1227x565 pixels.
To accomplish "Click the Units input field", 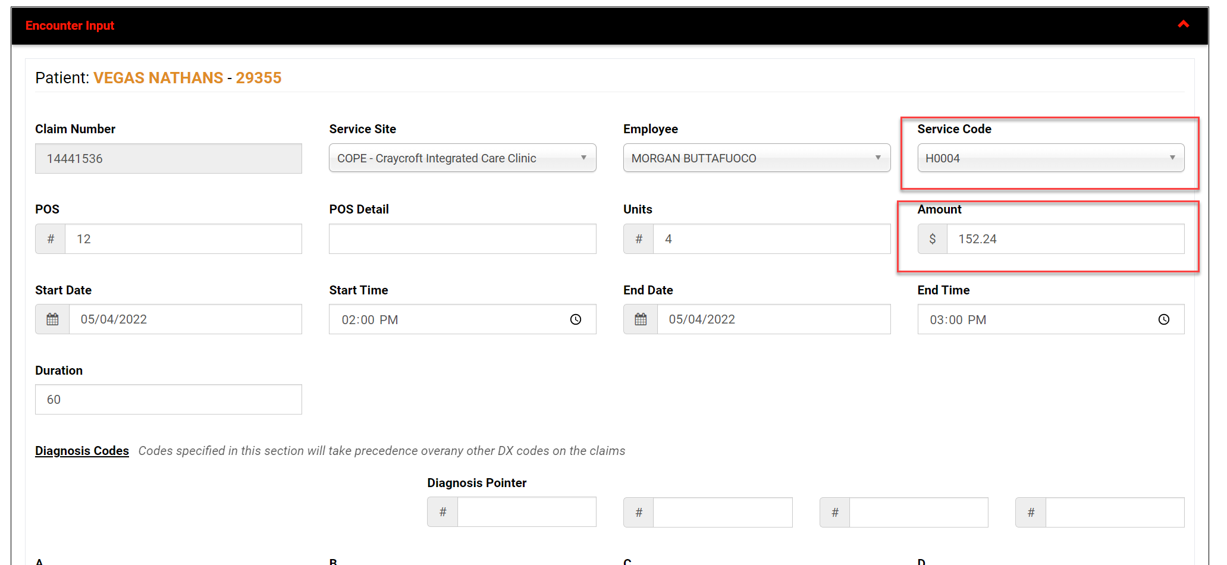I will [771, 239].
